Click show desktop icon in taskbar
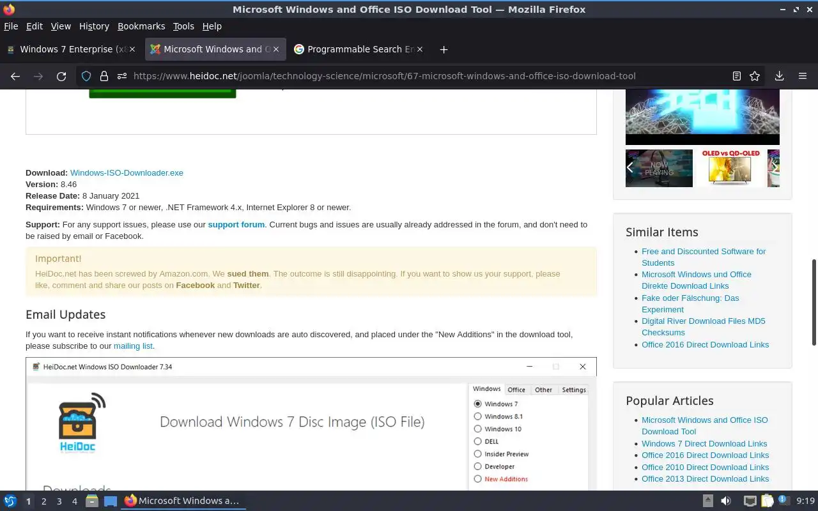 [x=111, y=501]
